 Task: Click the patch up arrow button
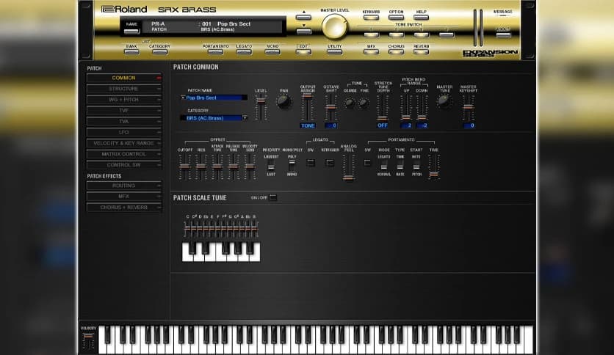[x=303, y=17]
